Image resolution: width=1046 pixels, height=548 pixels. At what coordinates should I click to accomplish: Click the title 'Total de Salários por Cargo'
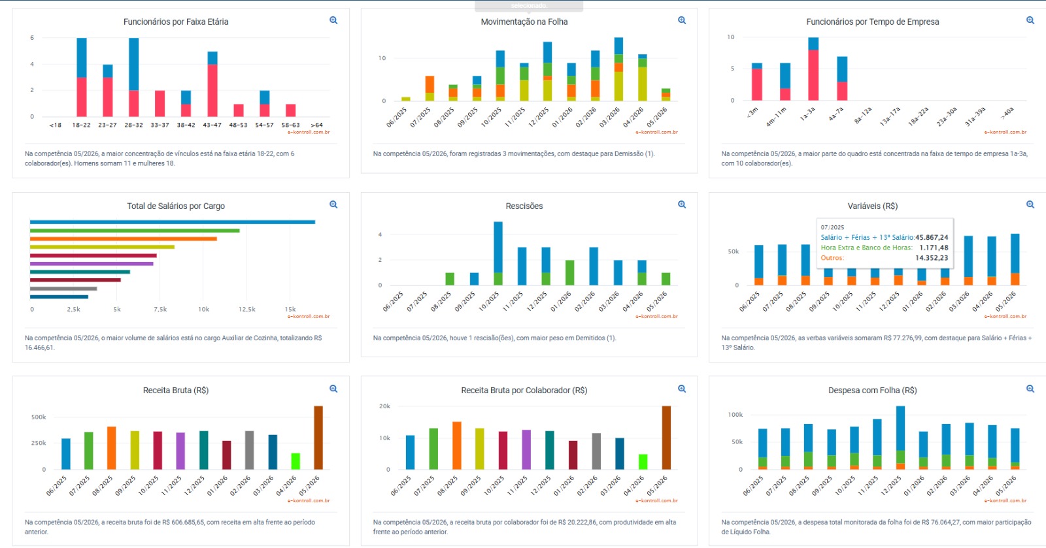[x=176, y=206]
